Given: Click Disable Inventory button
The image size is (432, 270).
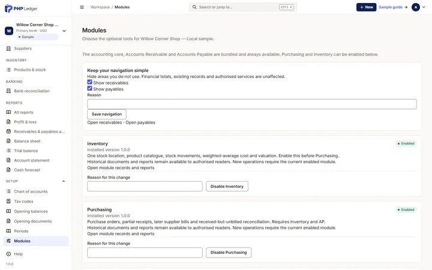Looking at the screenshot, I should (x=227, y=187).
